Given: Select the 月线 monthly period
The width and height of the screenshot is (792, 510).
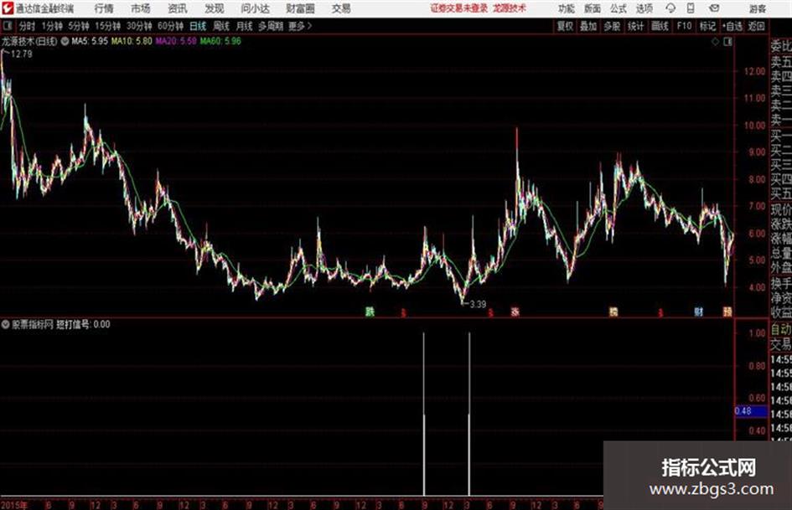Looking at the screenshot, I should click(x=244, y=26).
